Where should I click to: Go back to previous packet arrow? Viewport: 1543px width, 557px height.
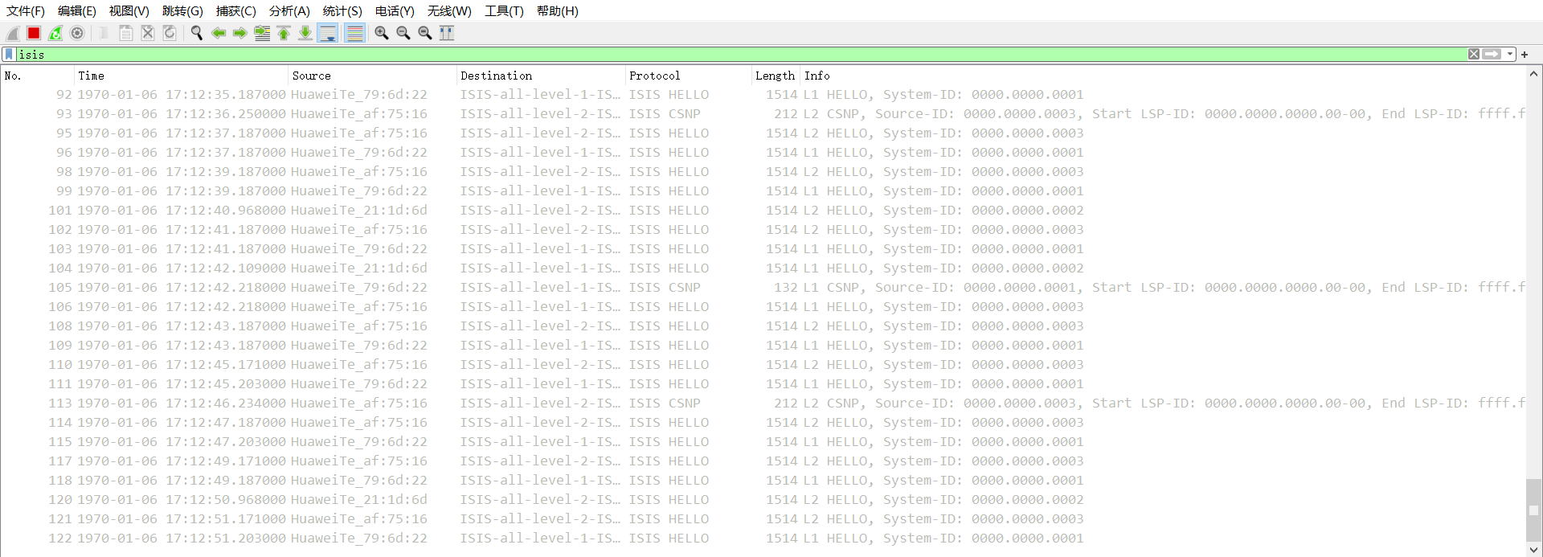tap(219, 33)
